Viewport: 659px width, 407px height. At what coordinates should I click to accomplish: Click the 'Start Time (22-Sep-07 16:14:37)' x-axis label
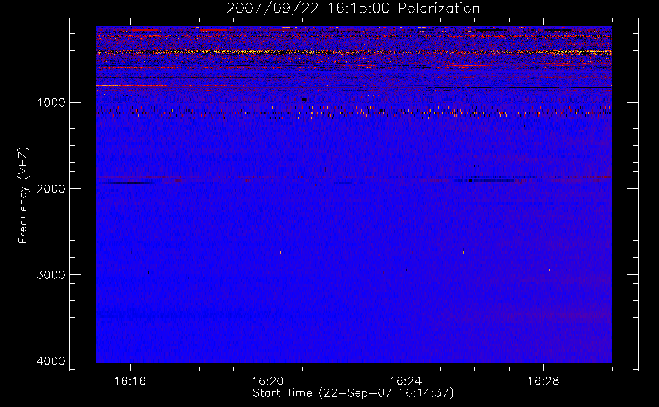pos(353,393)
